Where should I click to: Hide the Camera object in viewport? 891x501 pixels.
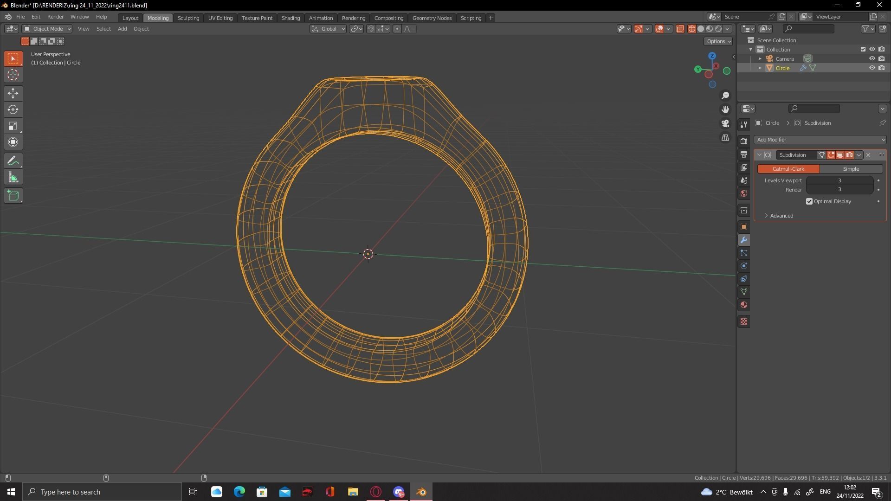pos(872,58)
